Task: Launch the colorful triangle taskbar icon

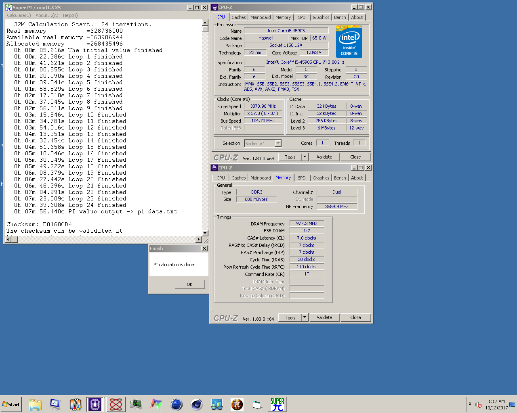Action: (x=156, y=405)
